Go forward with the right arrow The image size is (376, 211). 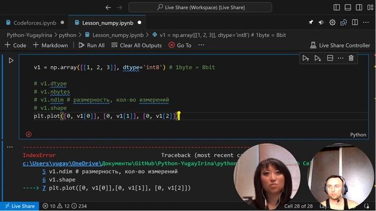pyautogui.click(x=119, y=8)
